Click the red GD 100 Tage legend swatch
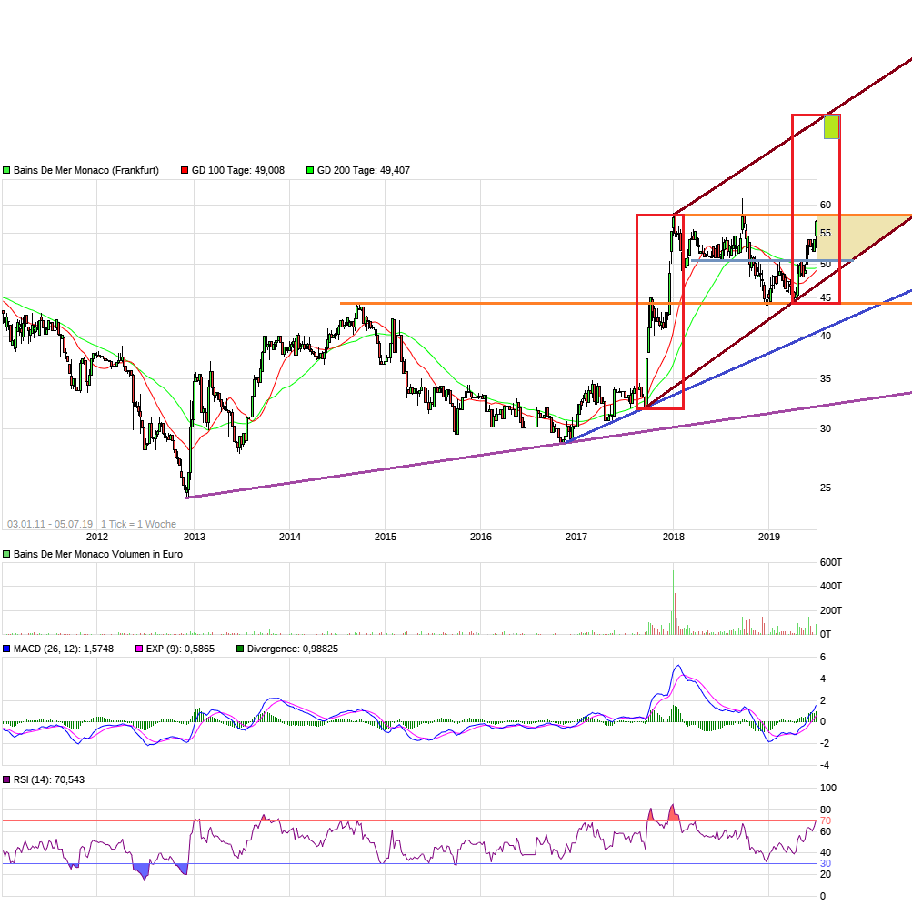 click(x=185, y=170)
